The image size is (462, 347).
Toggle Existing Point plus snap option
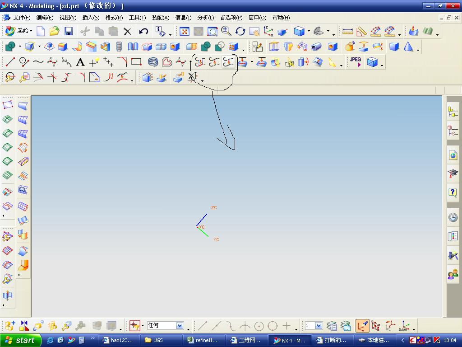coord(286,326)
